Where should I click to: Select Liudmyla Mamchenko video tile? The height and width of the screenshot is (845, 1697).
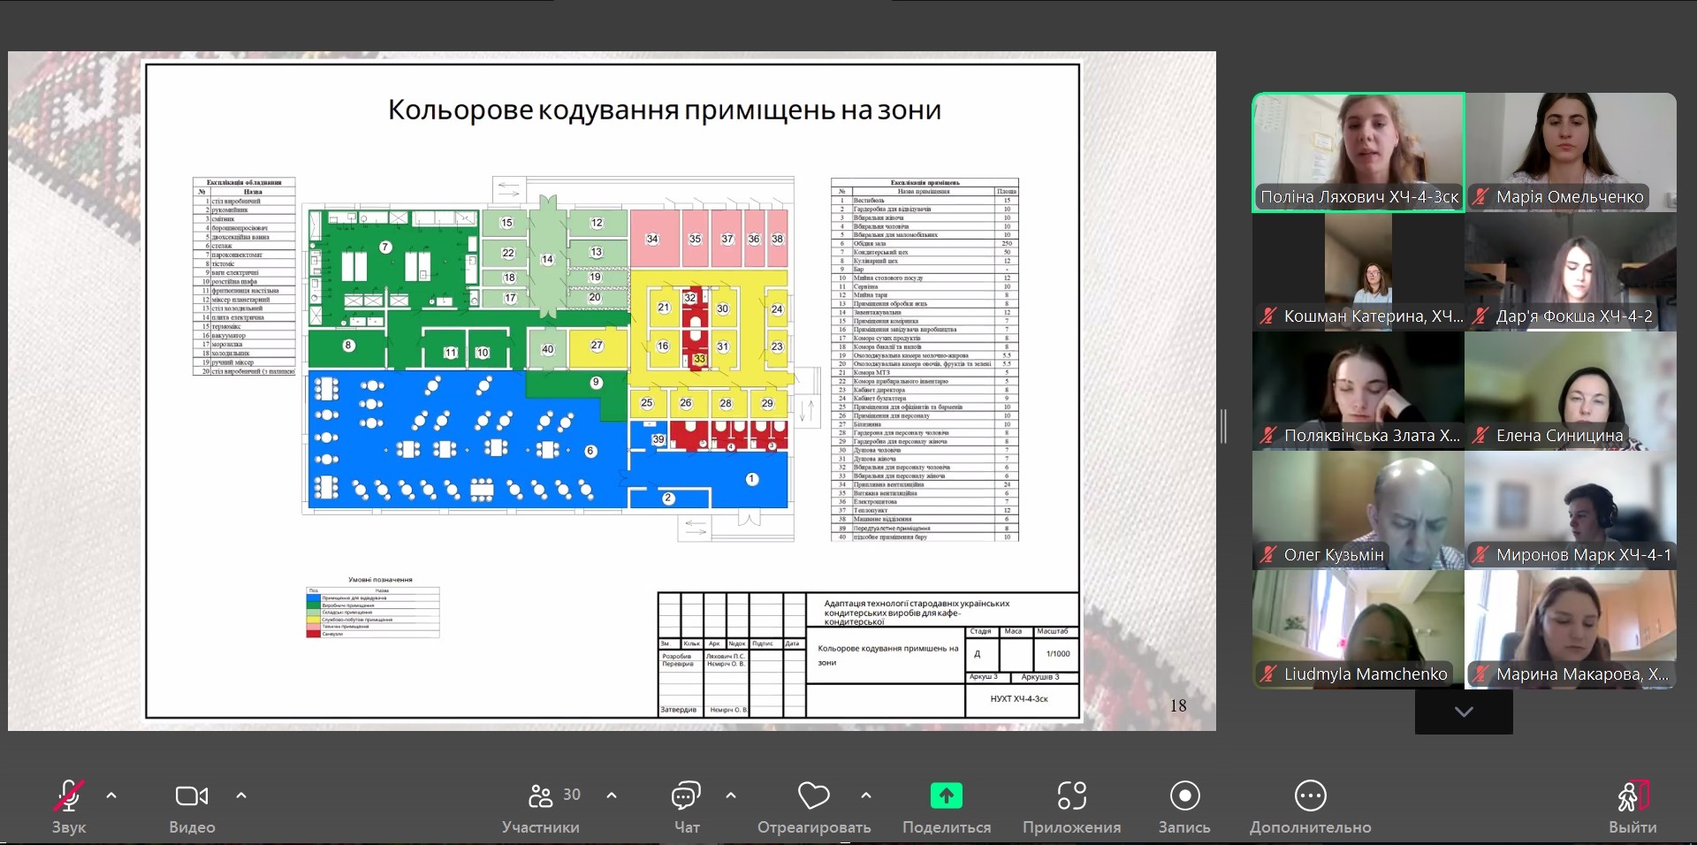point(1358,629)
